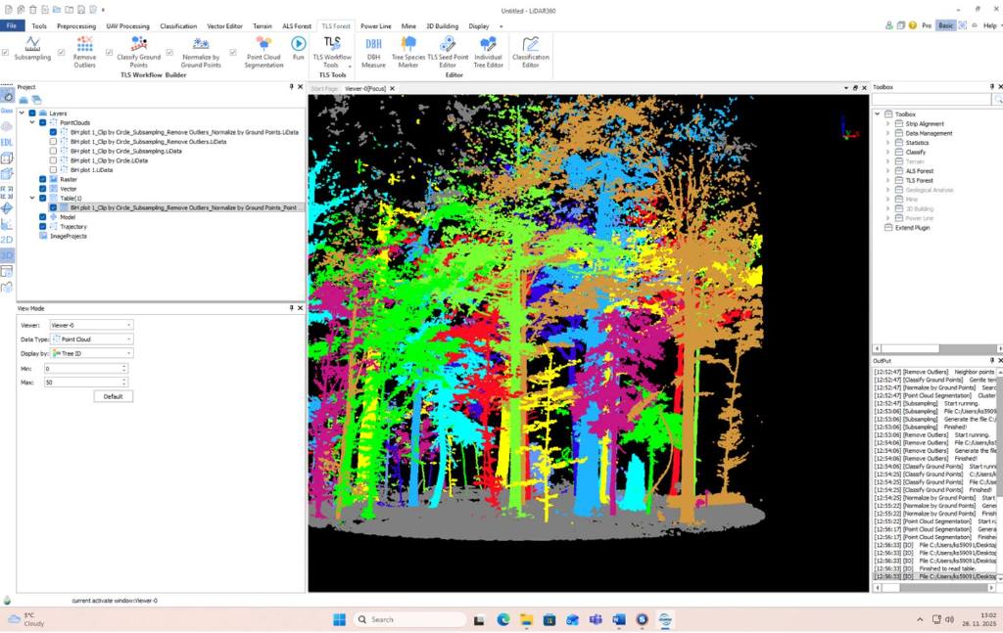This screenshot has width=1003, height=633.
Task: Enable the BH plot 1.LiData layer checkbox
Action: point(54,170)
